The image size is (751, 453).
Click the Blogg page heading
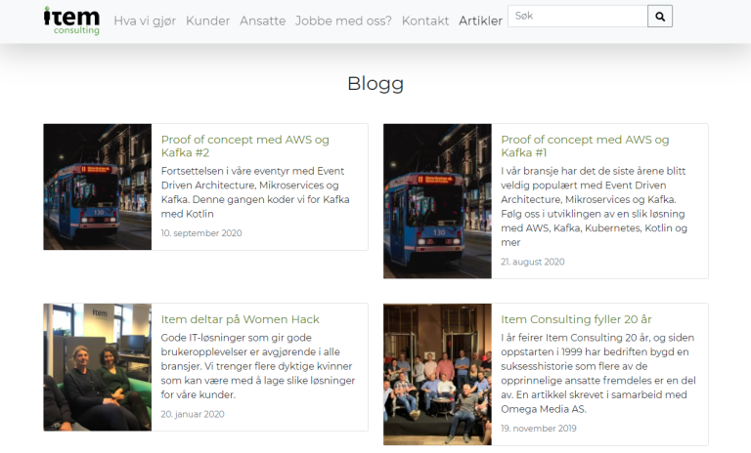pyautogui.click(x=375, y=84)
